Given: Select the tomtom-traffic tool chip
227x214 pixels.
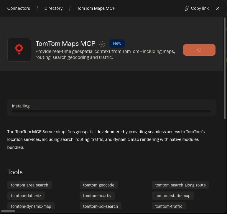Looking at the screenshot, I should [x=169, y=206].
